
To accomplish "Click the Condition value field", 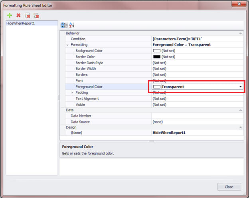I will pos(196,39).
